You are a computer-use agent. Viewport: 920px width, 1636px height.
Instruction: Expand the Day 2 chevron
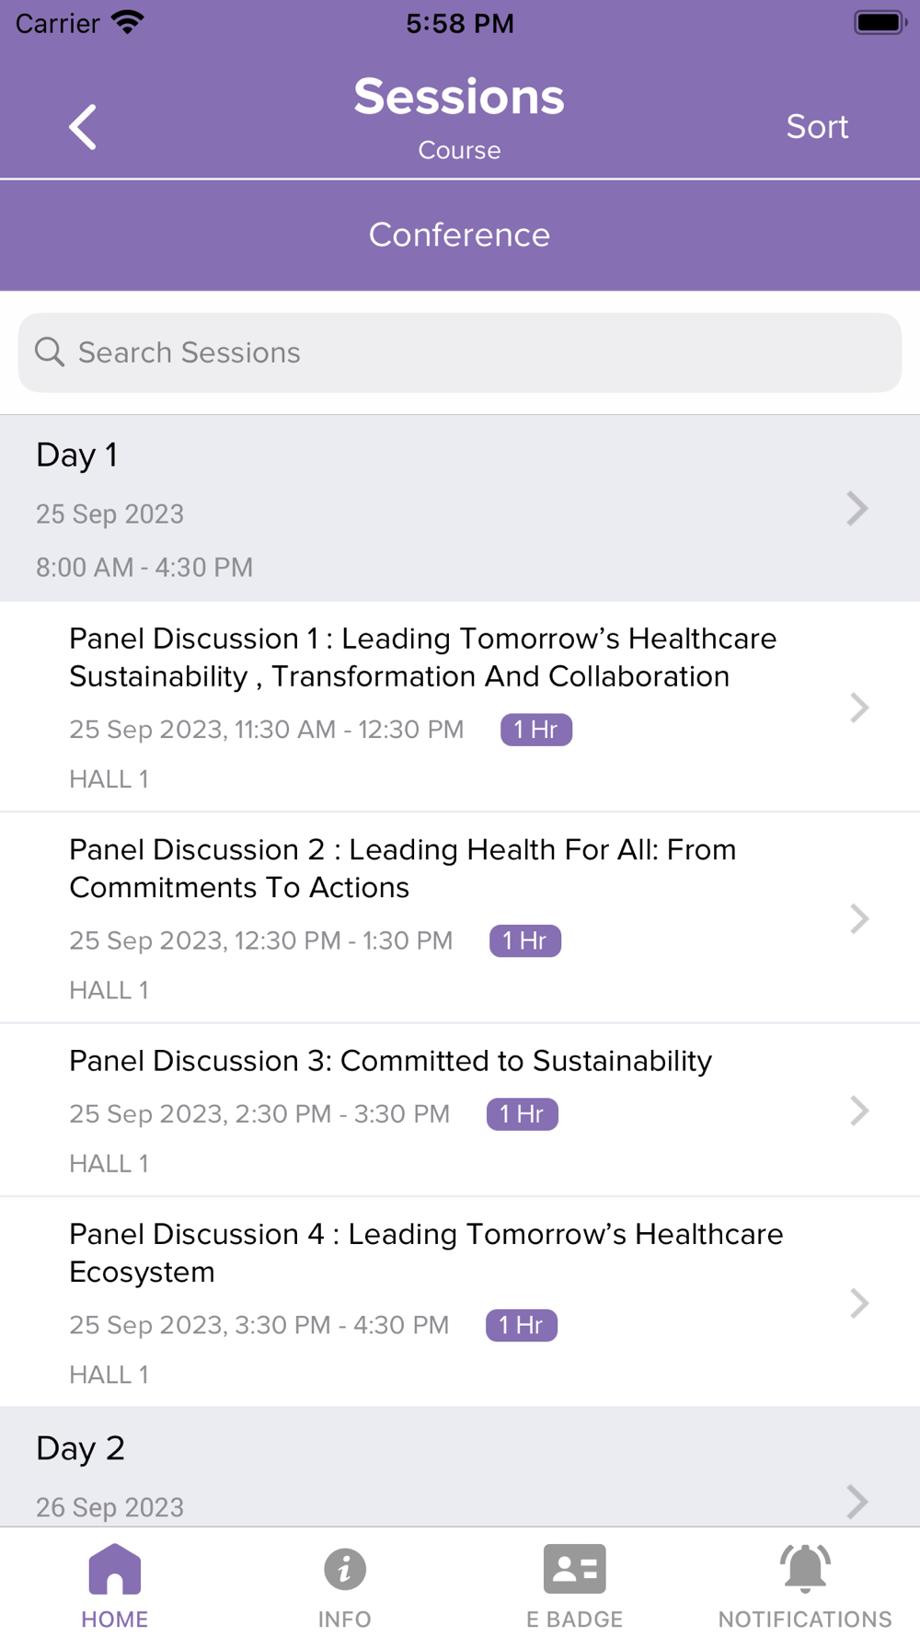[857, 1502]
